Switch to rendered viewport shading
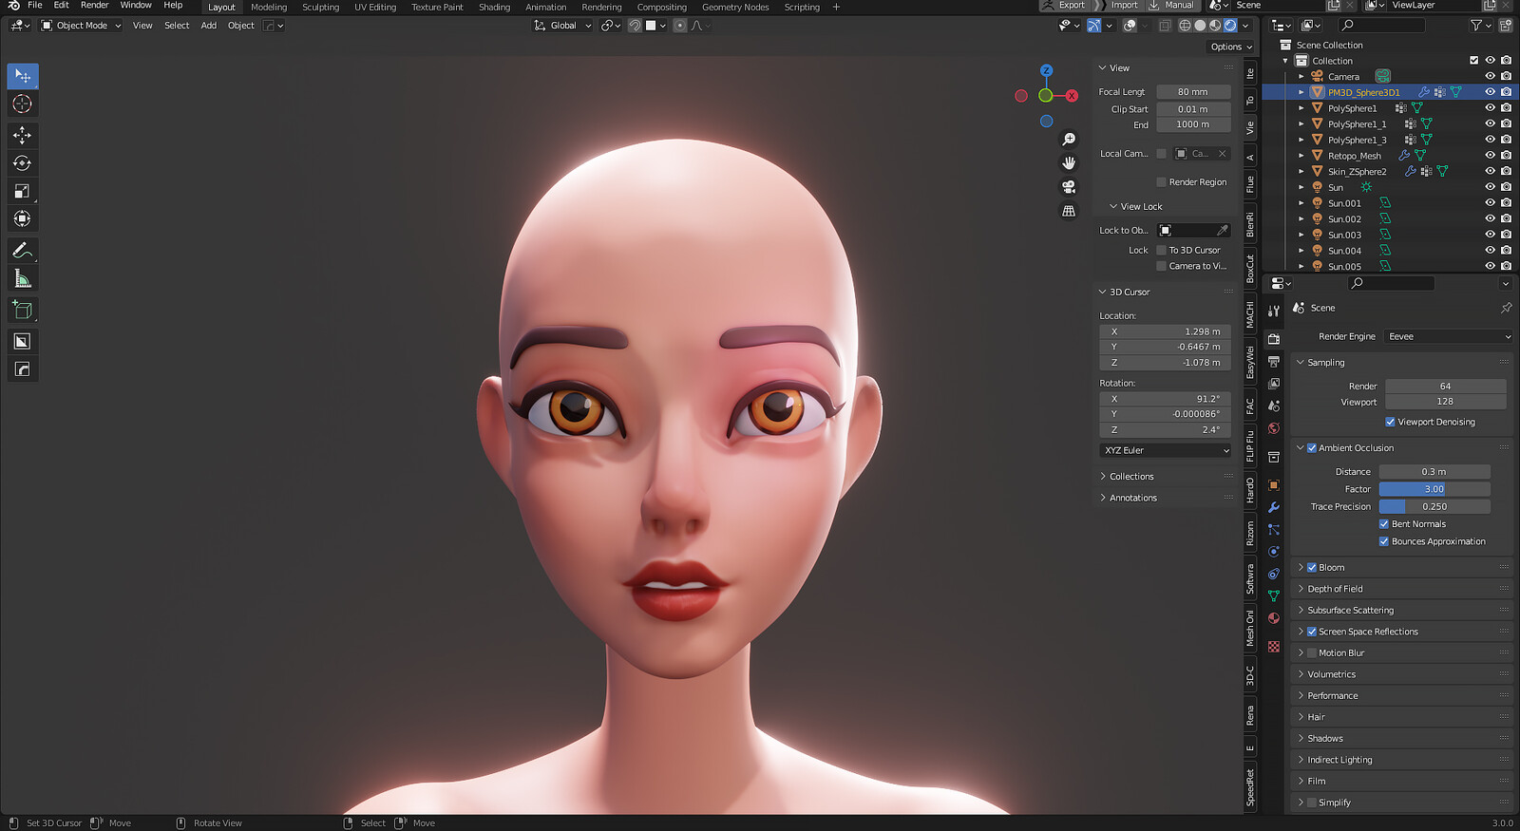 (x=1230, y=26)
